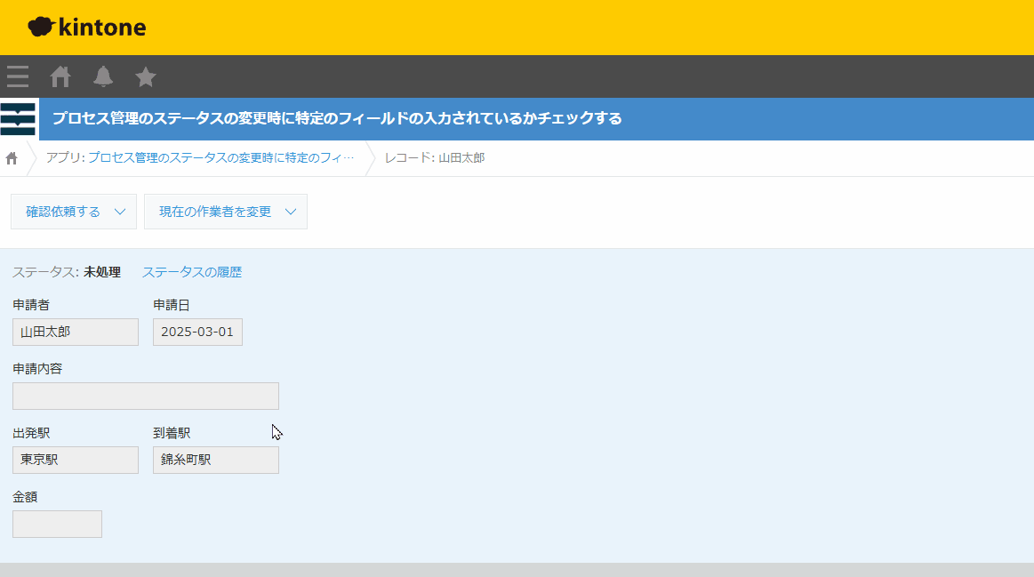Select the レコード: 山田太郎 breadcrumb item
This screenshot has height=577, width=1034.
[435, 158]
